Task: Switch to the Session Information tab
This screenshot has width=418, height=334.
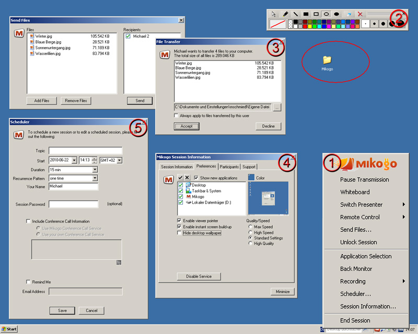Action: click(x=177, y=166)
